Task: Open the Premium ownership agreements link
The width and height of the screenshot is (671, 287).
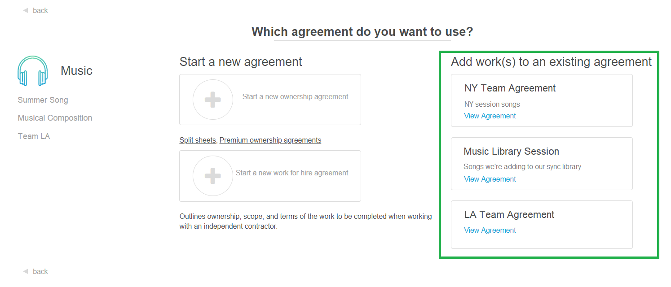Action: pos(270,140)
